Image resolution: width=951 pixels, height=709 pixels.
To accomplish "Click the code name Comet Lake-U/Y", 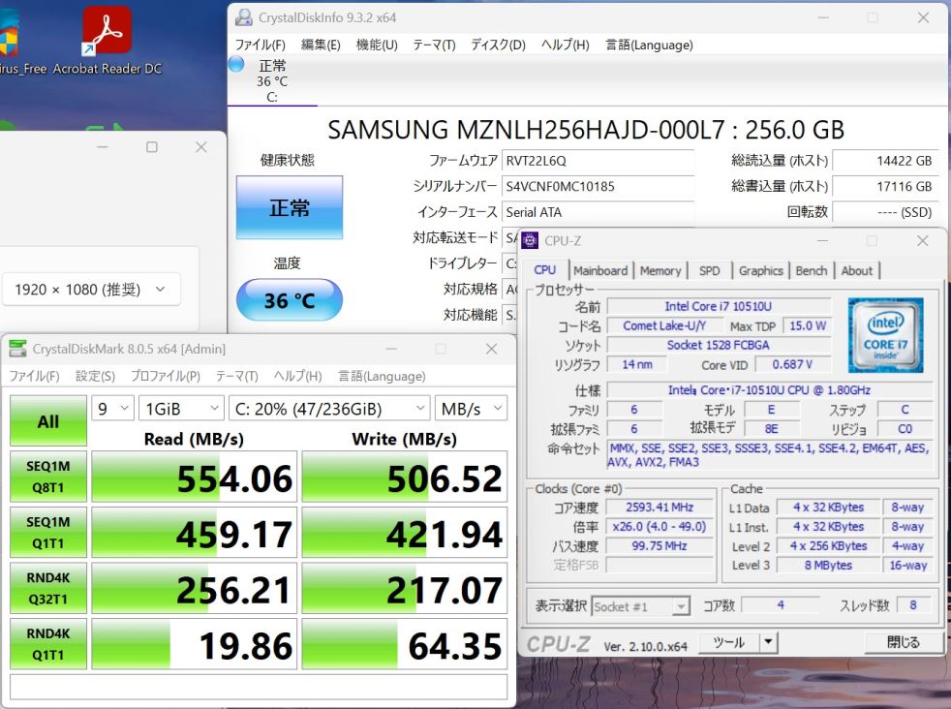I will click(664, 325).
